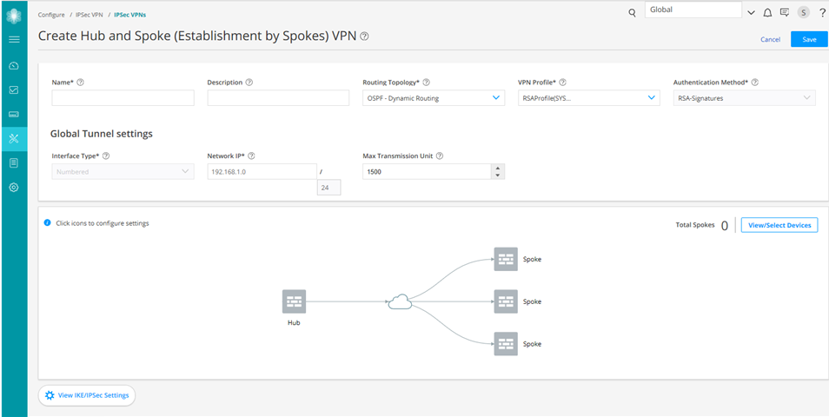Click the help icon next to the page title
This screenshot has width=829, height=417.
click(364, 36)
